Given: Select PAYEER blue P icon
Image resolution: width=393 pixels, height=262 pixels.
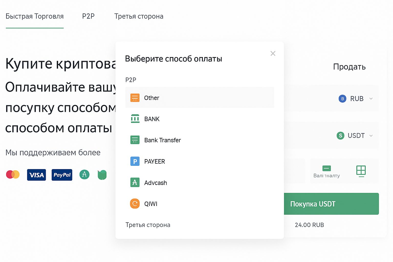Looking at the screenshot, I should click(x=135, y=161).
